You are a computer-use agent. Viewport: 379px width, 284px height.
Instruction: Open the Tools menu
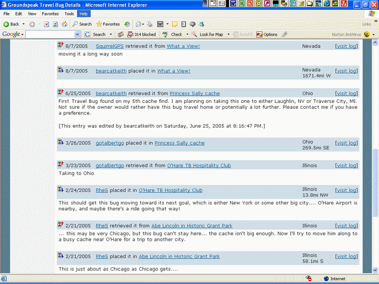(x=69, y=14)
